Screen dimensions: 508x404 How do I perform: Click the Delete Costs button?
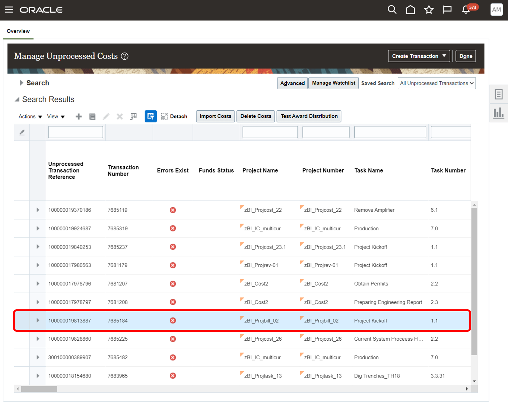coord(256,116)
